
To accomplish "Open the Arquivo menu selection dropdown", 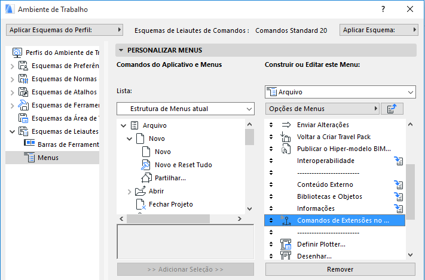I will click(340, 92).
